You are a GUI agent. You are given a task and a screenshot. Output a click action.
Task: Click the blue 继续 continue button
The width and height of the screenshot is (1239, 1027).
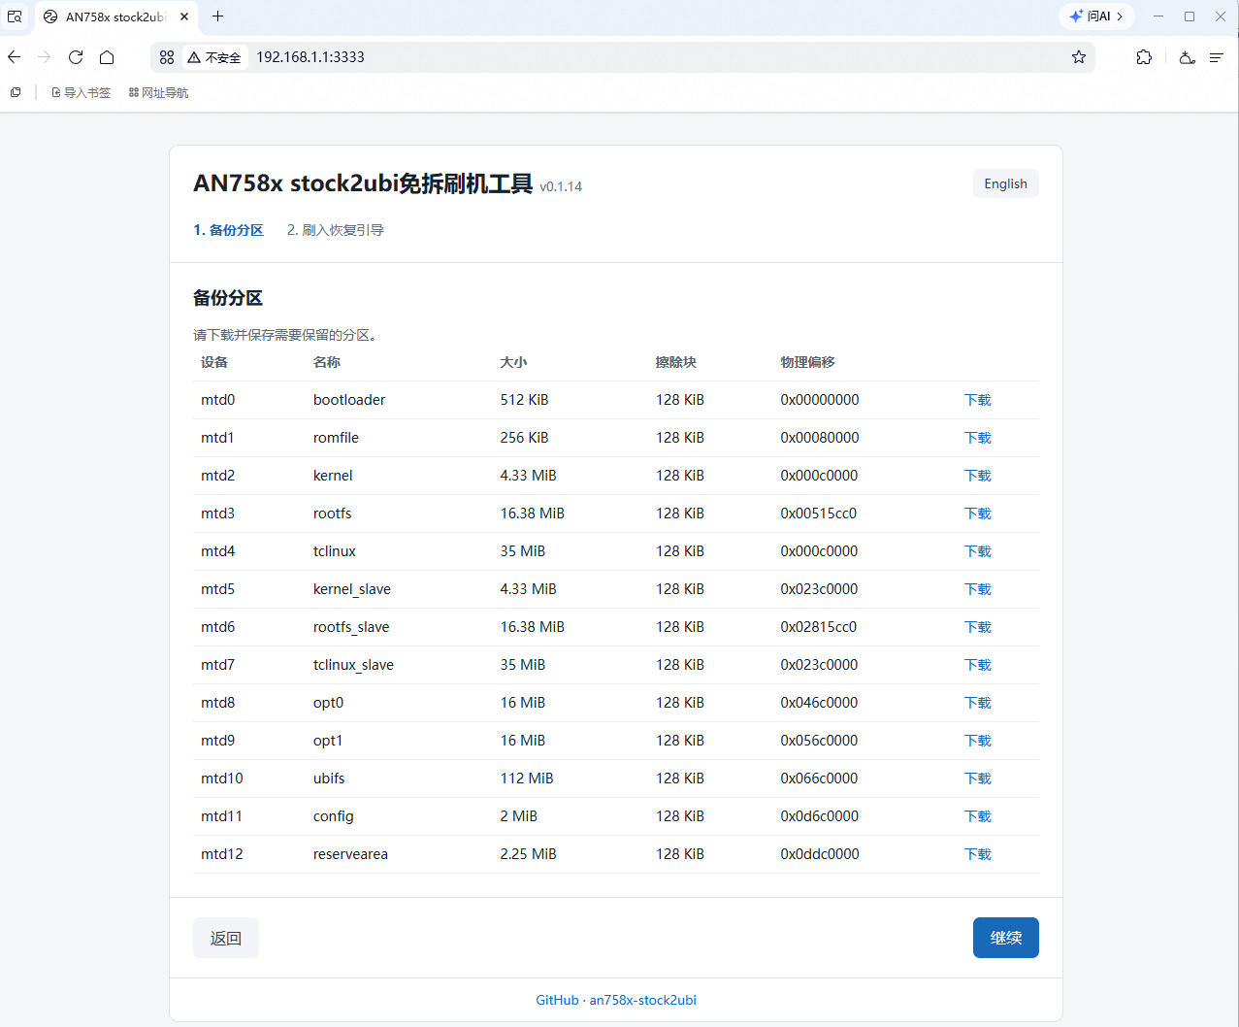tap(1006, 938)
